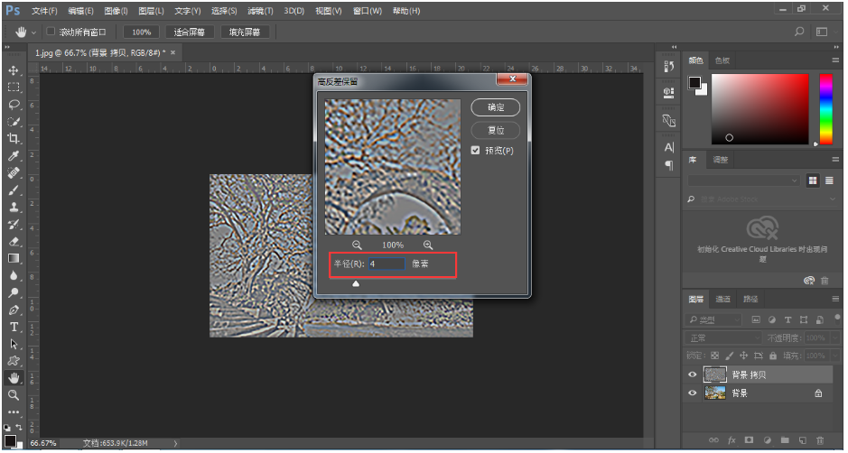Add layer style with the fx icon

coord(730,439)
